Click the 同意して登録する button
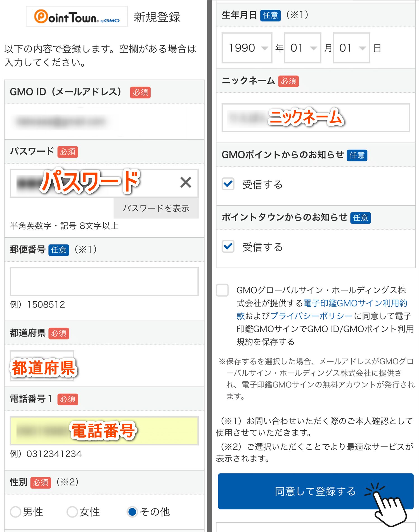Viewport: 419px width, 532px height. point(316,491)
